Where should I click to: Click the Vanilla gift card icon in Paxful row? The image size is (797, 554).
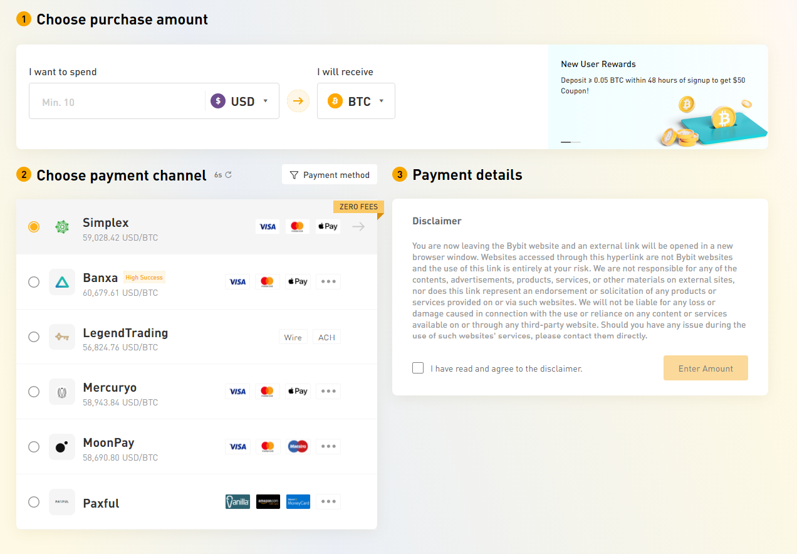click(x=237, y=501)
